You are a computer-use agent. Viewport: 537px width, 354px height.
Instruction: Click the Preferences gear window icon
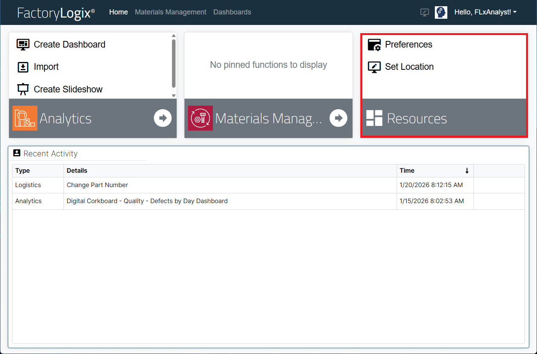pyautogui.click(x=374, y=45)
